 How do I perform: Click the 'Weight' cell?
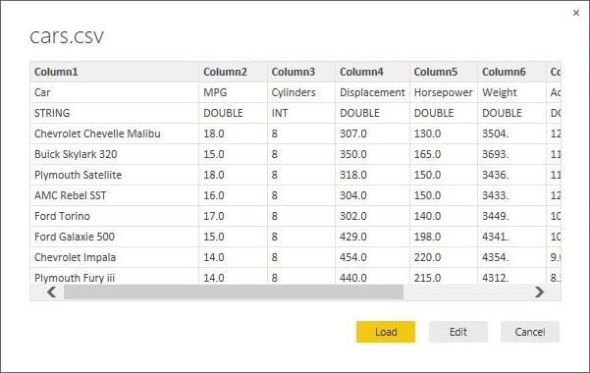click(x=511, y=92)
